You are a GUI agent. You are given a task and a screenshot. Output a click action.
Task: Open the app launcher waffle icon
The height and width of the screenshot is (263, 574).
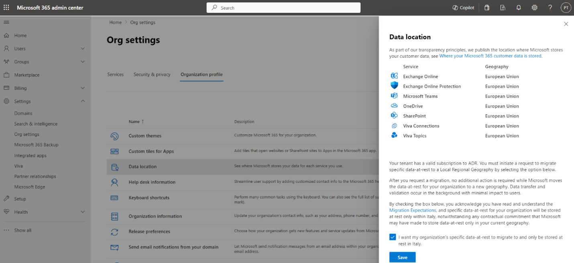6,8
